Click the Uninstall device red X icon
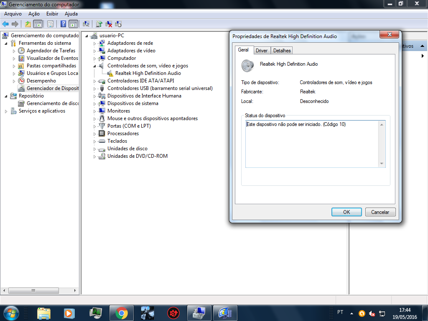The width and height of the screenshot is (428, 321). 109,24
